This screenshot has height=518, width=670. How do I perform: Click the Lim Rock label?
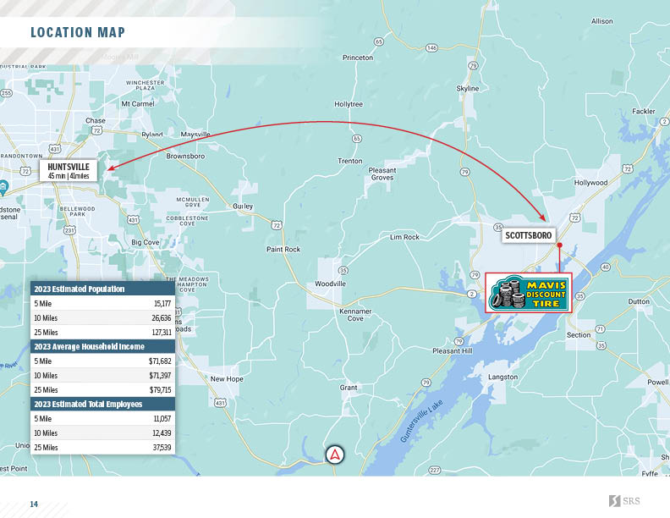404,237
